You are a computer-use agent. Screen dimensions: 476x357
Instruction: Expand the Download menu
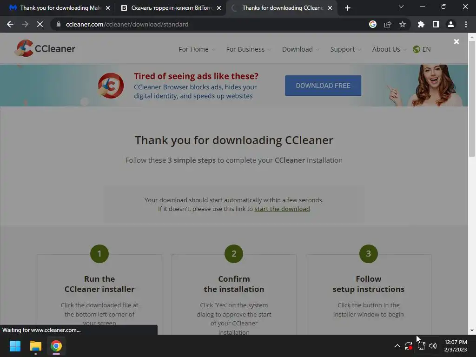click(x=300, y=49)
